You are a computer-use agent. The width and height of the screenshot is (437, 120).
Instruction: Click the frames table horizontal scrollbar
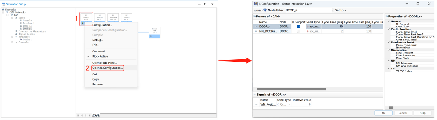[x=291, y=89]
